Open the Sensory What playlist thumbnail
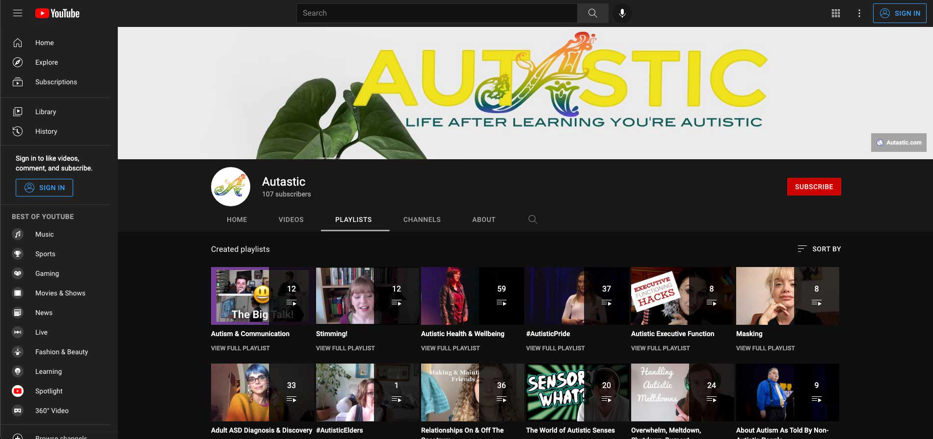 click(x=578, y=392)
